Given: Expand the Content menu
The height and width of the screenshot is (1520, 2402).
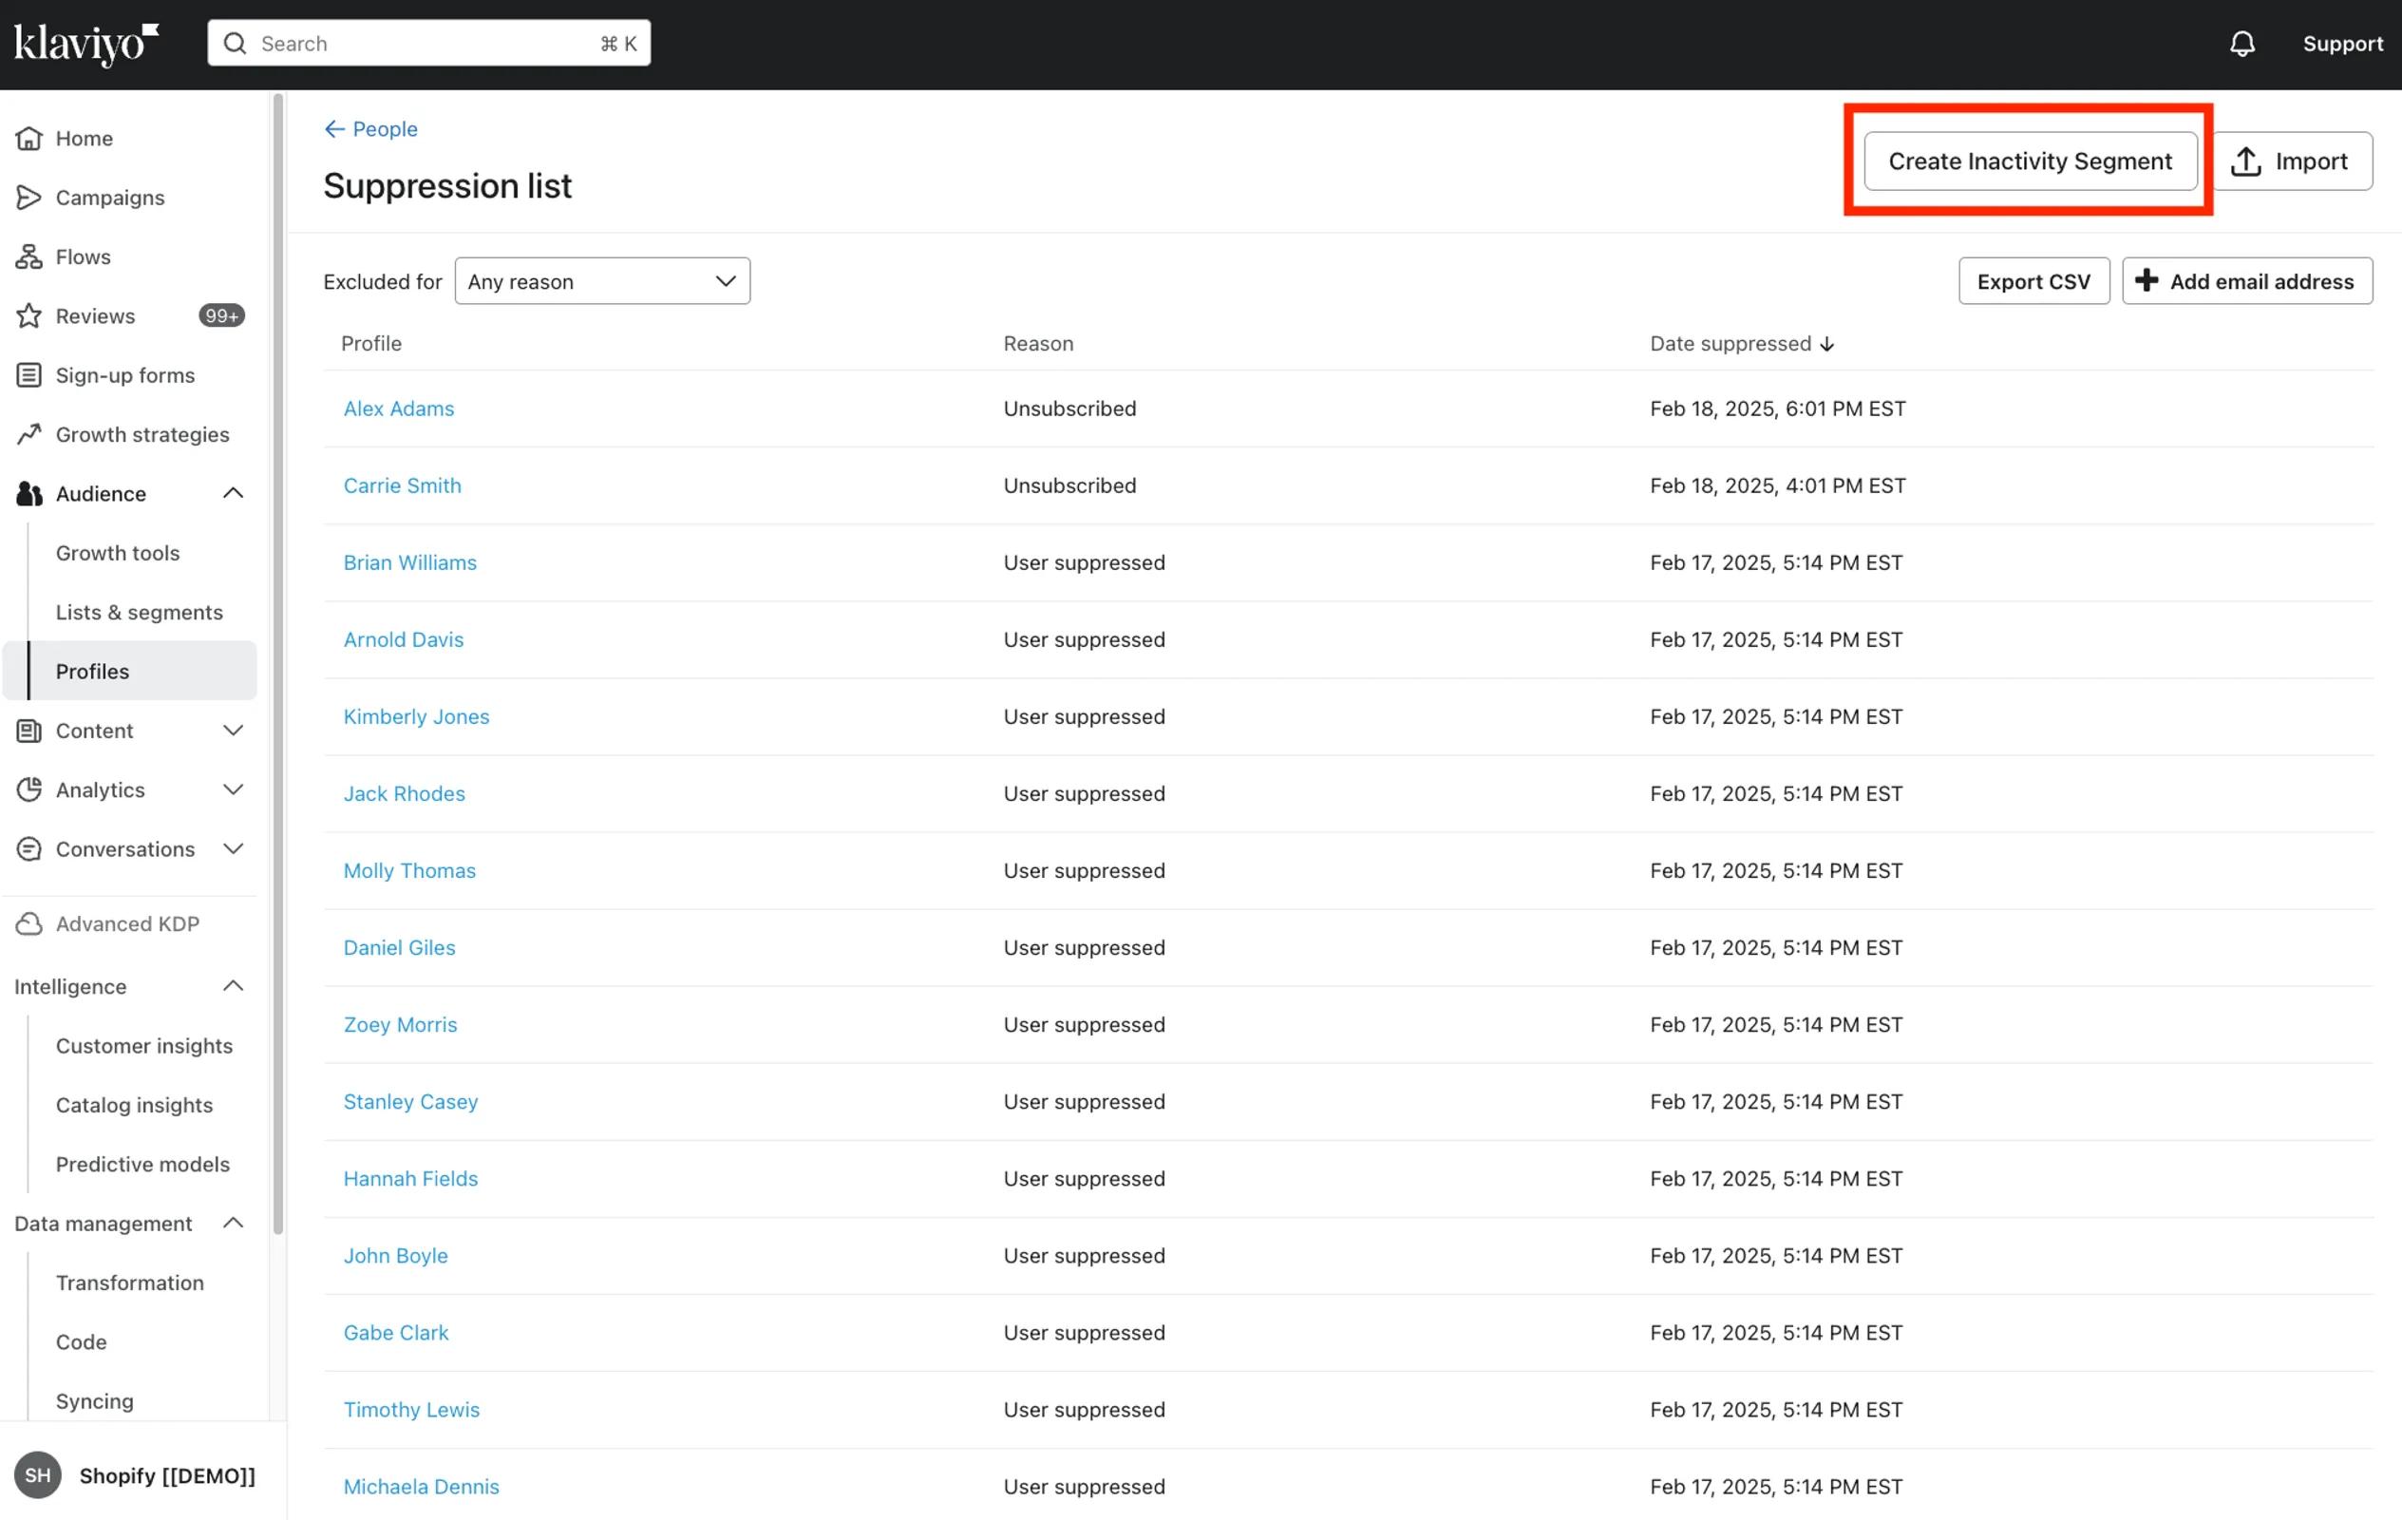Looking at the screenshot, I should pyautogui.click(x=233, y=731).
